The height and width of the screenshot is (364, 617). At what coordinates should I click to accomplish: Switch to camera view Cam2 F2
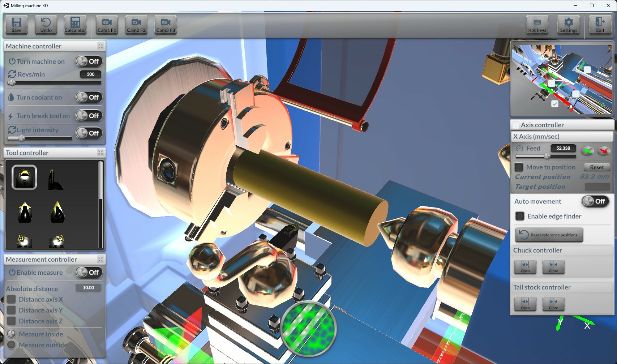click(x=136, y=24)
